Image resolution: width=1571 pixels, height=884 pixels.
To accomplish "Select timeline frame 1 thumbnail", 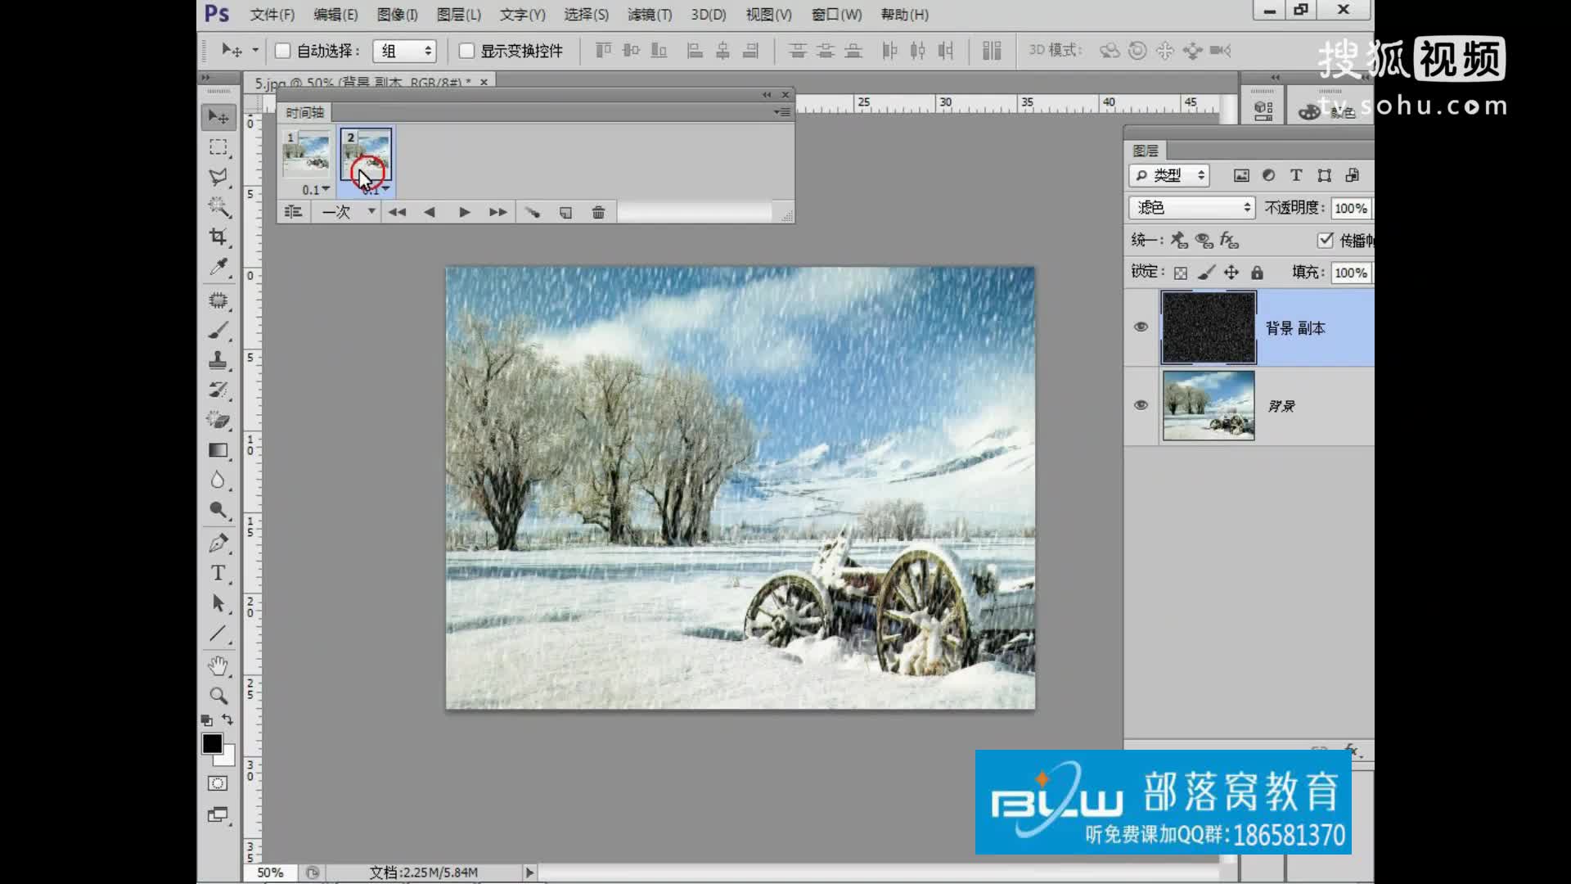I will pyautogui.click(x=307, y=154).
